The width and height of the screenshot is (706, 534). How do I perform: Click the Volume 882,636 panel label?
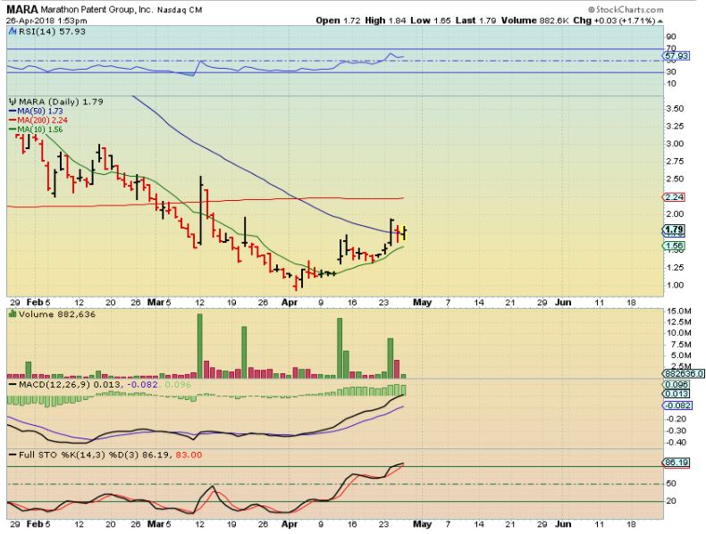click(x=56, y=314)
